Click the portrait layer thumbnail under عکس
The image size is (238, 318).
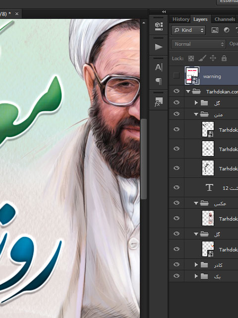[208, 218]
